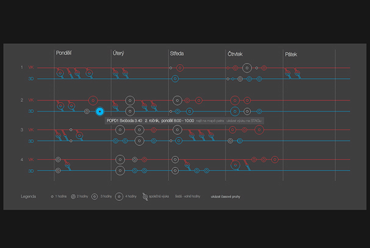Toggle 'ukázat časové pruhy' in legend
The image size is (370, 248).
tap(228, 197)
